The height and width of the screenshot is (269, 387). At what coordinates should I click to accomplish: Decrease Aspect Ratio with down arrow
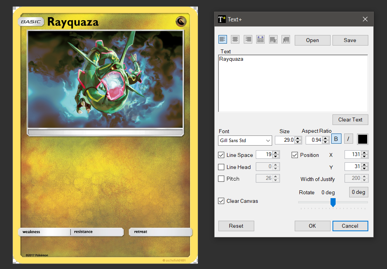click(325, 142)
